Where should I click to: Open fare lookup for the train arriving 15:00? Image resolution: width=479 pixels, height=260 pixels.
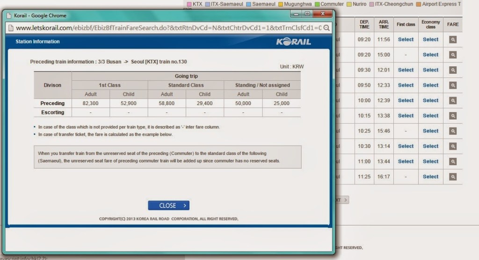(x=452, y=55)
